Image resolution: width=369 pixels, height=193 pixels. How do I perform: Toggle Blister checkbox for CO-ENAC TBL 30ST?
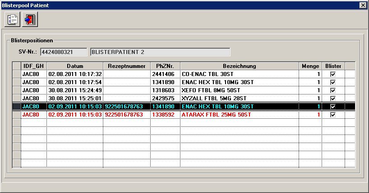(x=333, y=74)
